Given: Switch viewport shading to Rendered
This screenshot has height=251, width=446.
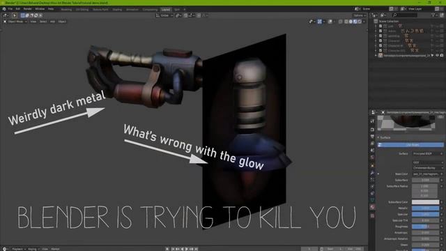Looking at the screenshot, I should pos(360,22).
